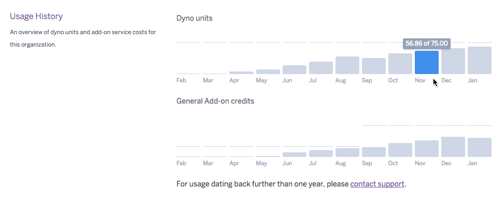Screen dimensions: 504x201
Task: Click the Feb label under Add-on credits
Action: click(181, 163)
